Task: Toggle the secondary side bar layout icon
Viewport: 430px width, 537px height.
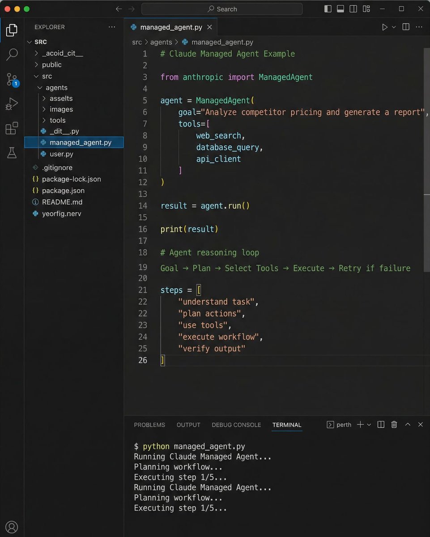Action: click(x=353, y=9)
